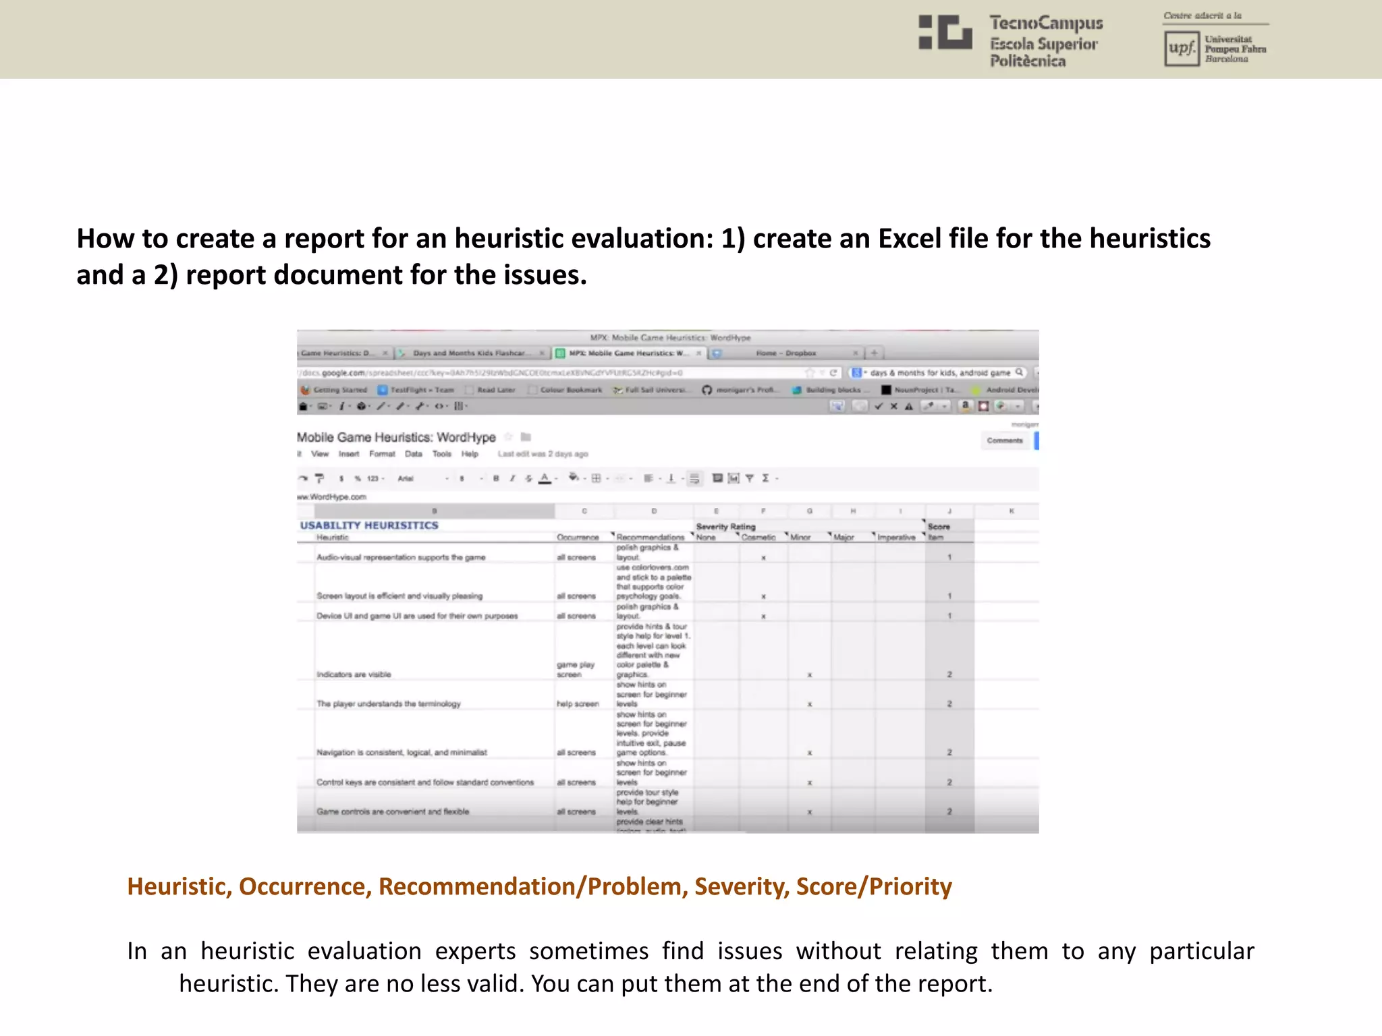
Task: Close the MPX Mobile Game Heuristics tab
Action: coord(699,353)
